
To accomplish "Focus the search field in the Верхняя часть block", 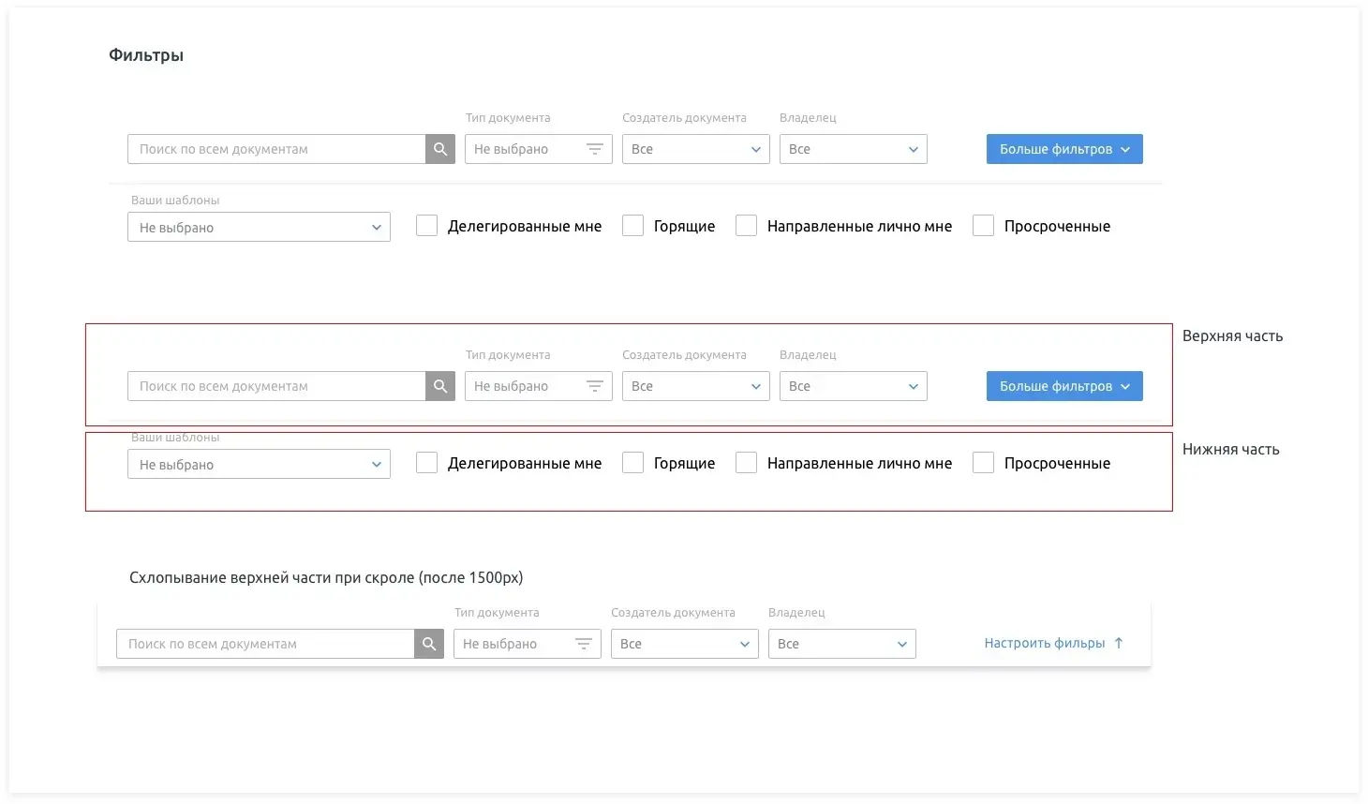I will point(276,386).
